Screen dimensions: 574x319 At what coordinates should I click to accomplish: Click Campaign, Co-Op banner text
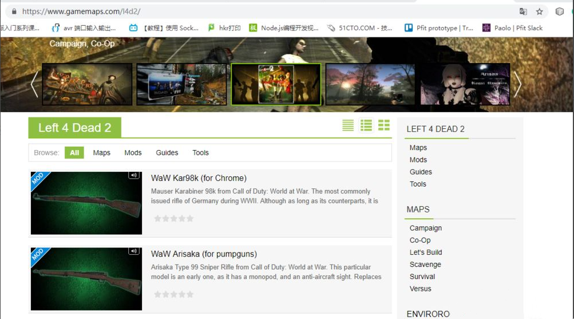coord(82,44)
